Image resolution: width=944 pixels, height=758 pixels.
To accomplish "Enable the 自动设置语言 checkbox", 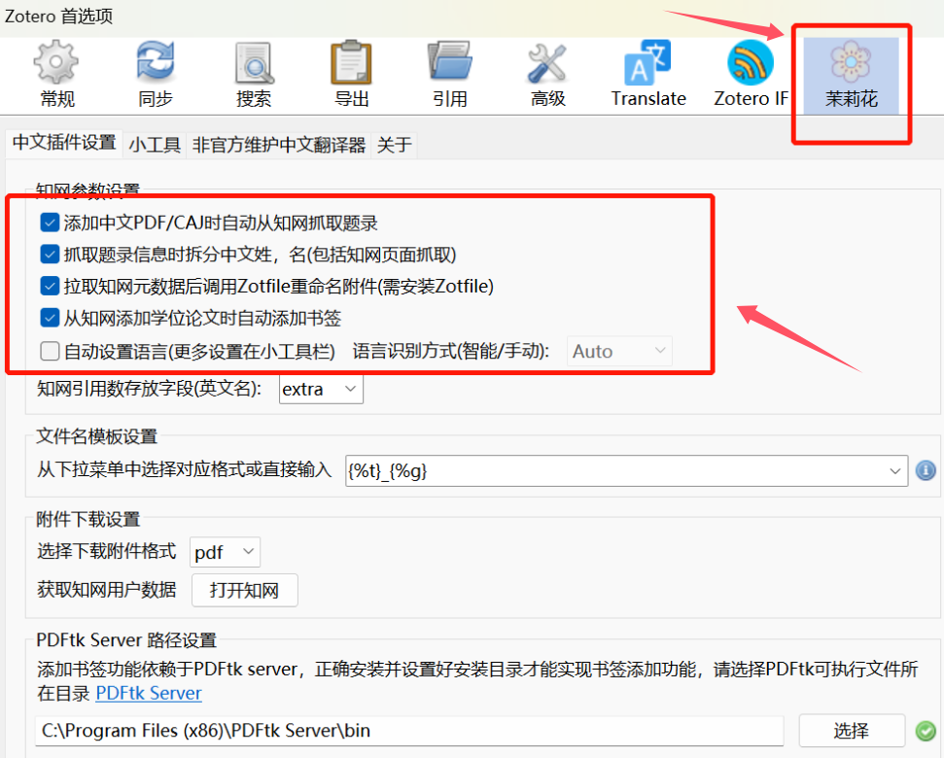I will coord(50,351).
